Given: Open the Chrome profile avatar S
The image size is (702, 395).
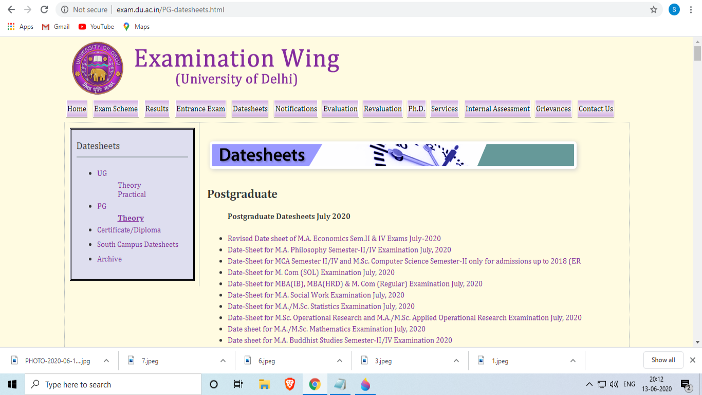Looking at the screenshot, I should [674, 10].
